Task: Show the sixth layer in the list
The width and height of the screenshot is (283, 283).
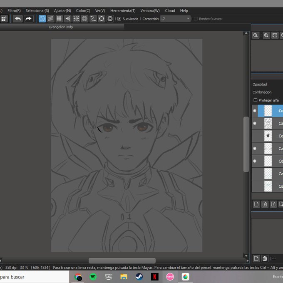Action: point(255,174)
